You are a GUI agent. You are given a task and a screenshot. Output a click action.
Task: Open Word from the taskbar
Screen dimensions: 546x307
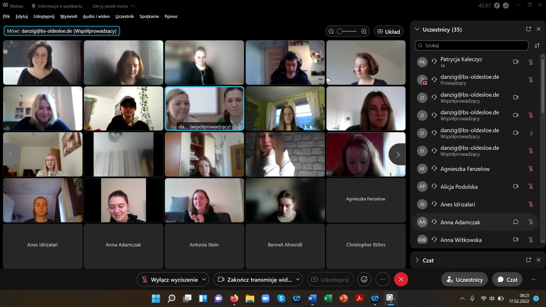point(312,298)
